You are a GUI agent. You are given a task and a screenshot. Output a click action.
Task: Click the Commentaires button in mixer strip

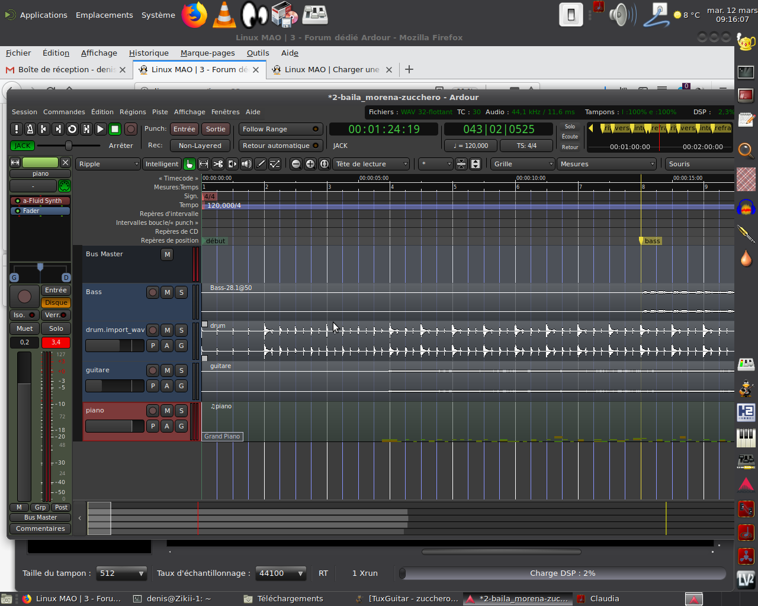click(x=40, y=528)
